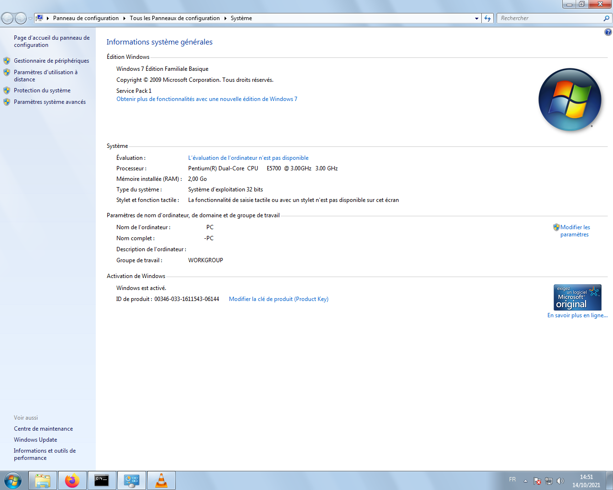Click the refresh button beside address bar
Image resolution: width=613 pixels, height=490 pixels.
pyautogui.click(x=488, y=18)
